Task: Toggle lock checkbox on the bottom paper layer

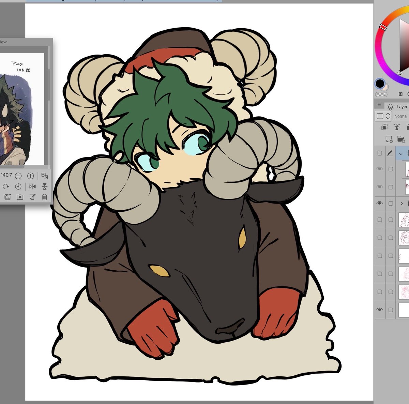Action: (391, 310)
